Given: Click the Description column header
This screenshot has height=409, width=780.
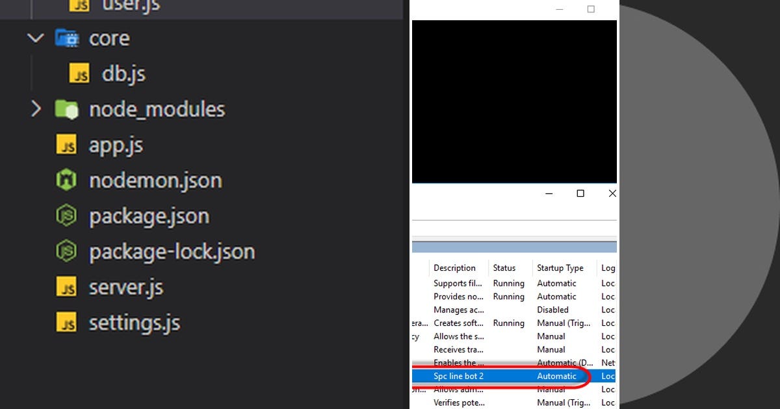Looking at the screenshot, I should click(x=456, y=267).
